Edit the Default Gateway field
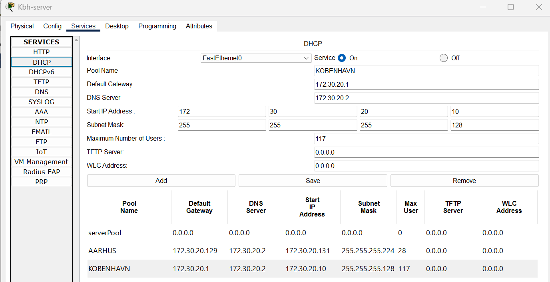This screenshot has height=282, width=550. [426, 84]
